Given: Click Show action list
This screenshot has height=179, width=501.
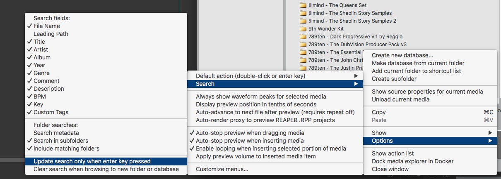Looking at the screenshot, I should tap(393, 153).
